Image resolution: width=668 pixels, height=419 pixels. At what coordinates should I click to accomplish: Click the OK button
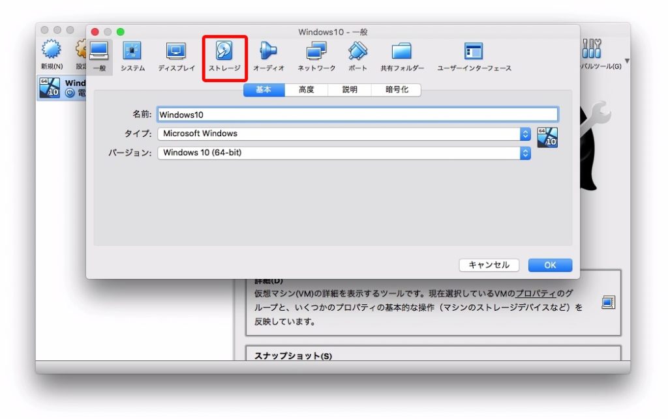pos(550,265)
